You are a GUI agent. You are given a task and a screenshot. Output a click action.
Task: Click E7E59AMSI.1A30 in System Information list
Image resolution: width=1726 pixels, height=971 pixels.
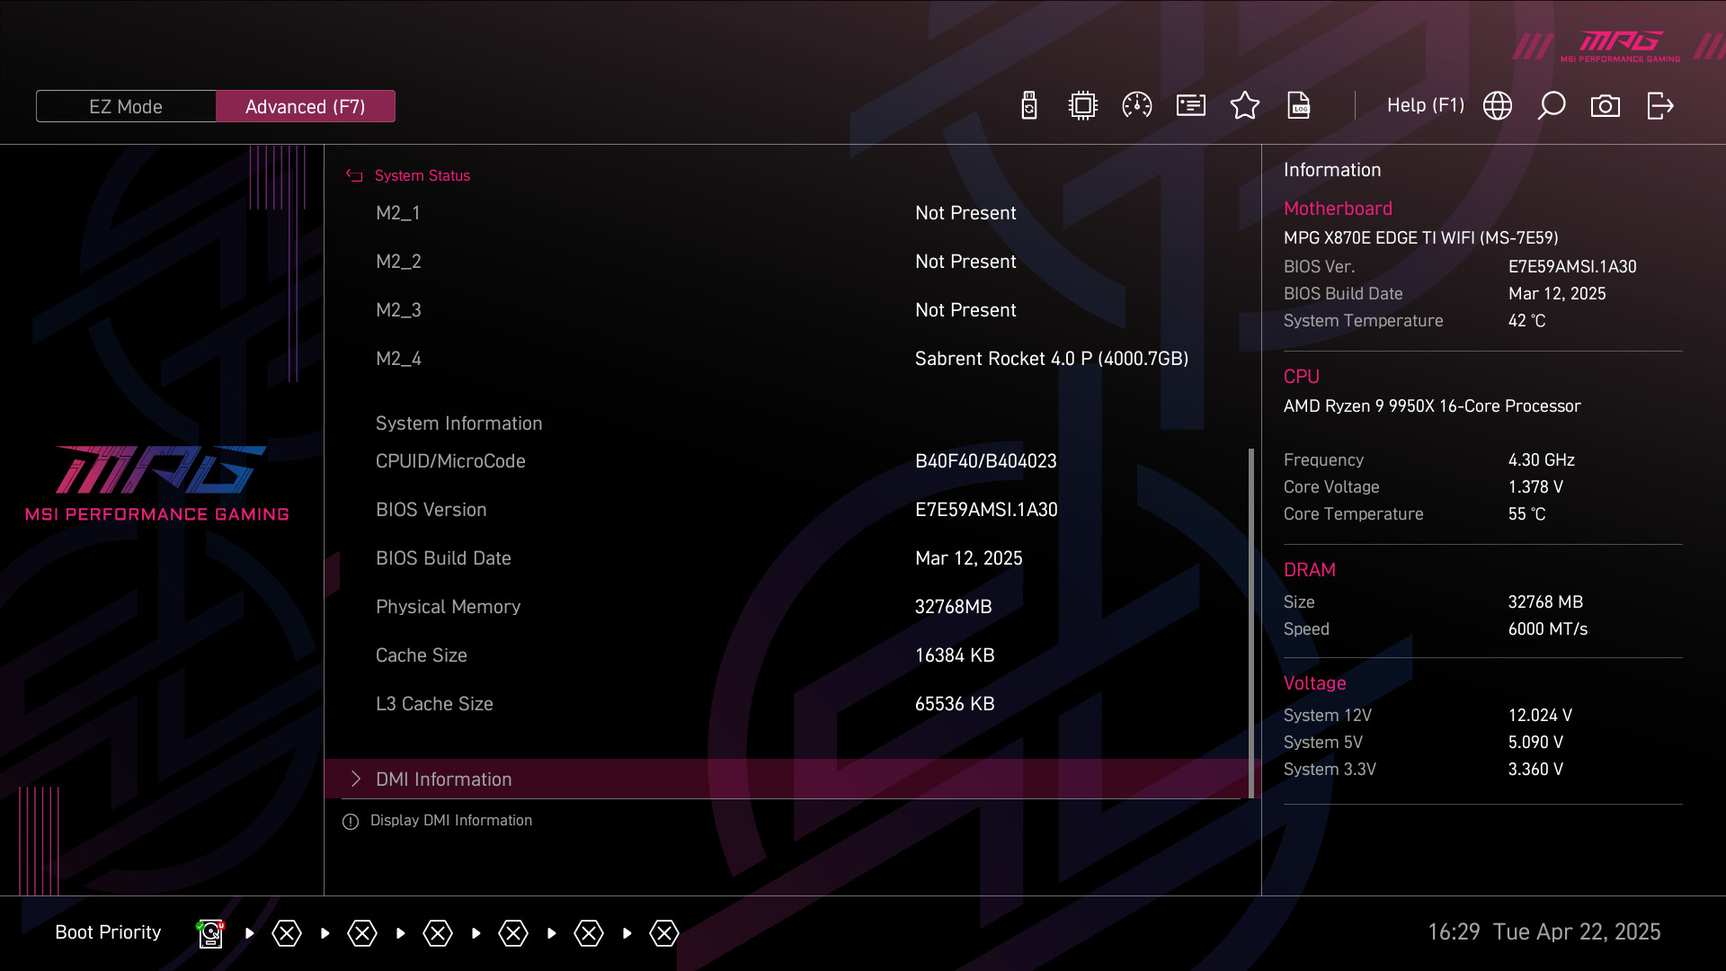click(986, 510)
